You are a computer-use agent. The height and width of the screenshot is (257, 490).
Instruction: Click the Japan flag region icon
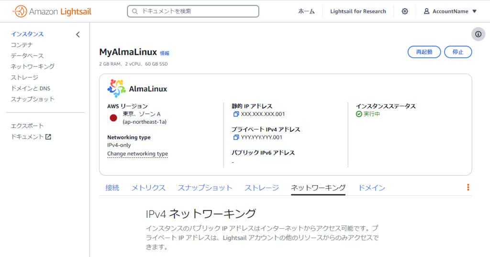113,118
